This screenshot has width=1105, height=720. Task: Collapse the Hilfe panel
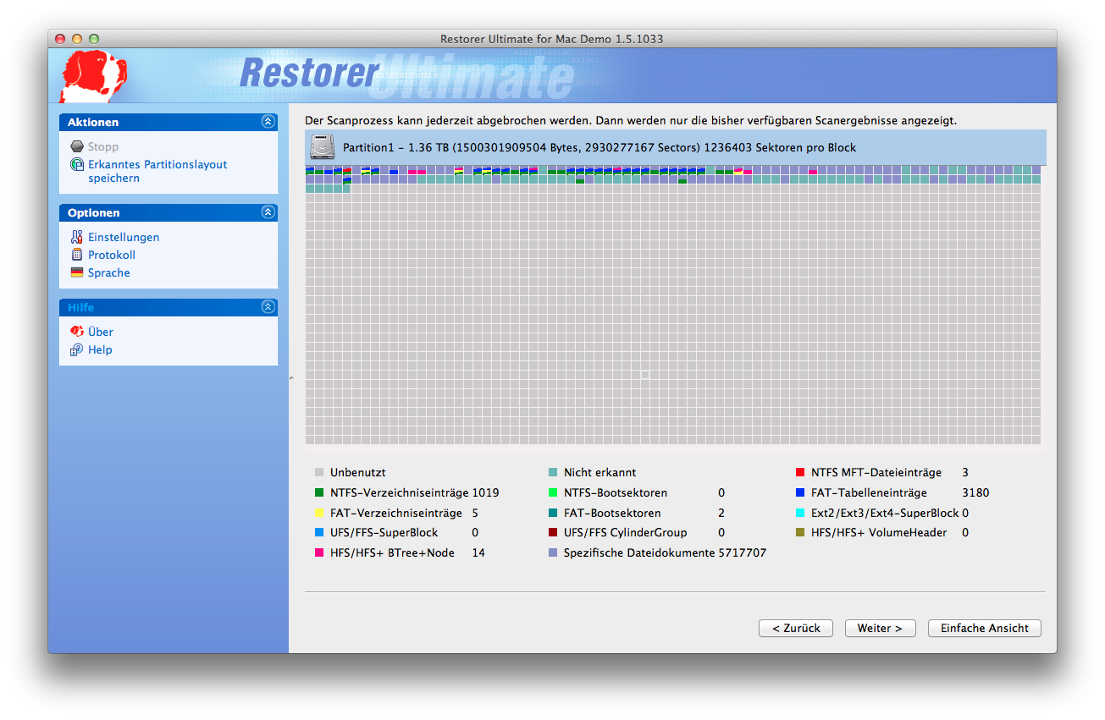coord(268,307)
